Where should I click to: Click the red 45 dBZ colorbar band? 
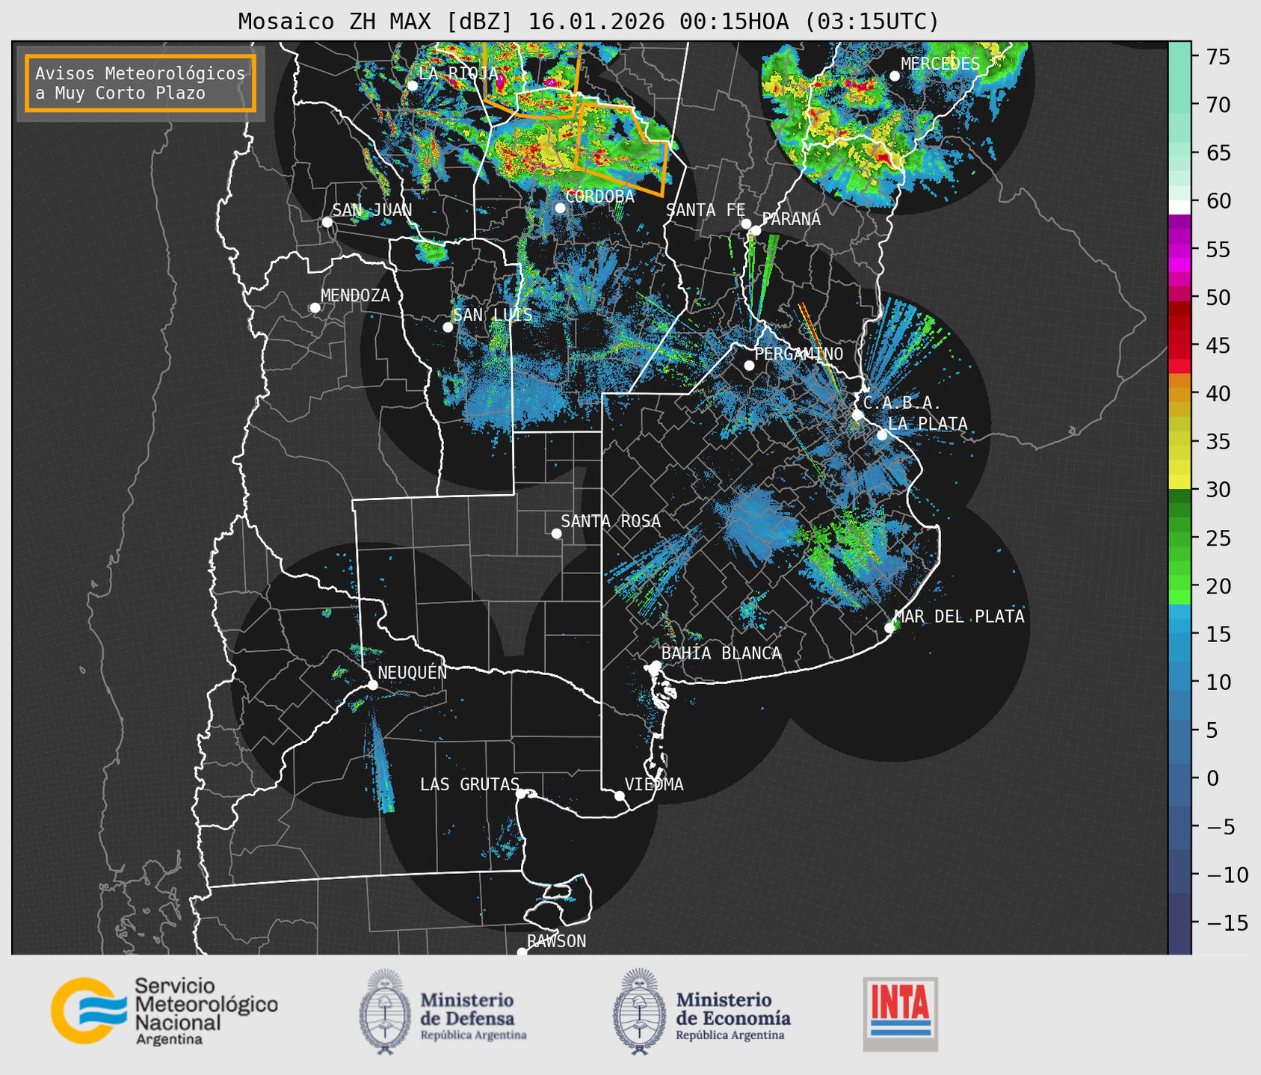[x=1180, y=345]
